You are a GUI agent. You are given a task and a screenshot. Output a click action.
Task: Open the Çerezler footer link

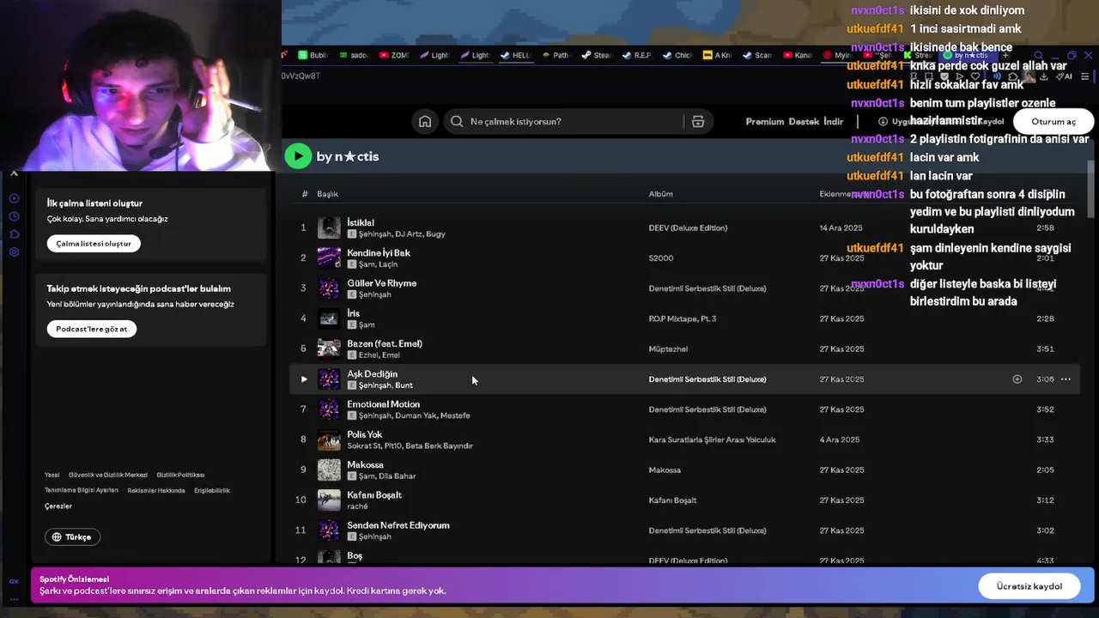pyautogui.click(x=58, y=506)
